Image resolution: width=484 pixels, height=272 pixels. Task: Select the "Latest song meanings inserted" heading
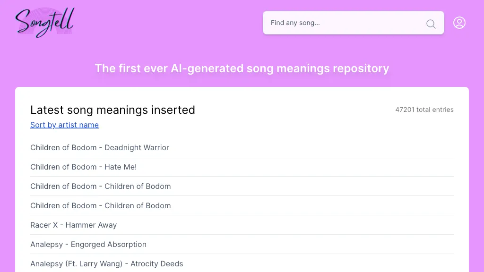[x=112, y=110]
